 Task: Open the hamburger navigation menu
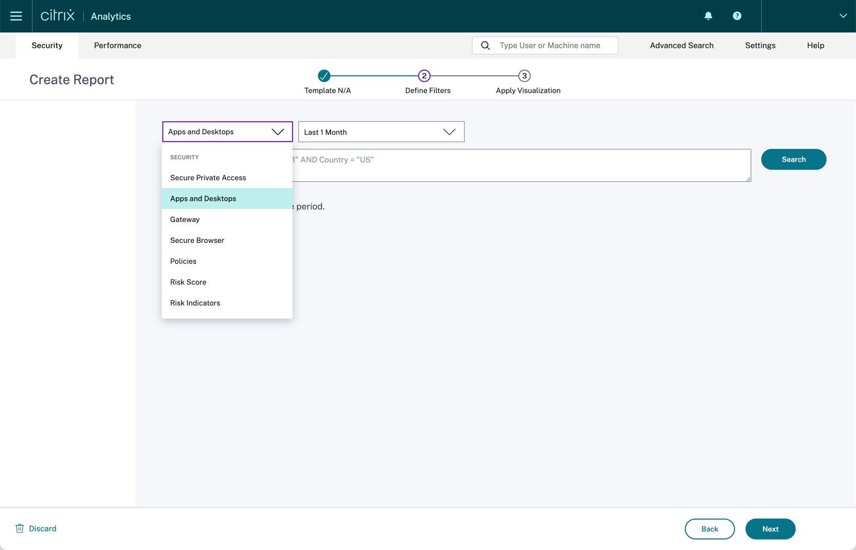point(16,16)
